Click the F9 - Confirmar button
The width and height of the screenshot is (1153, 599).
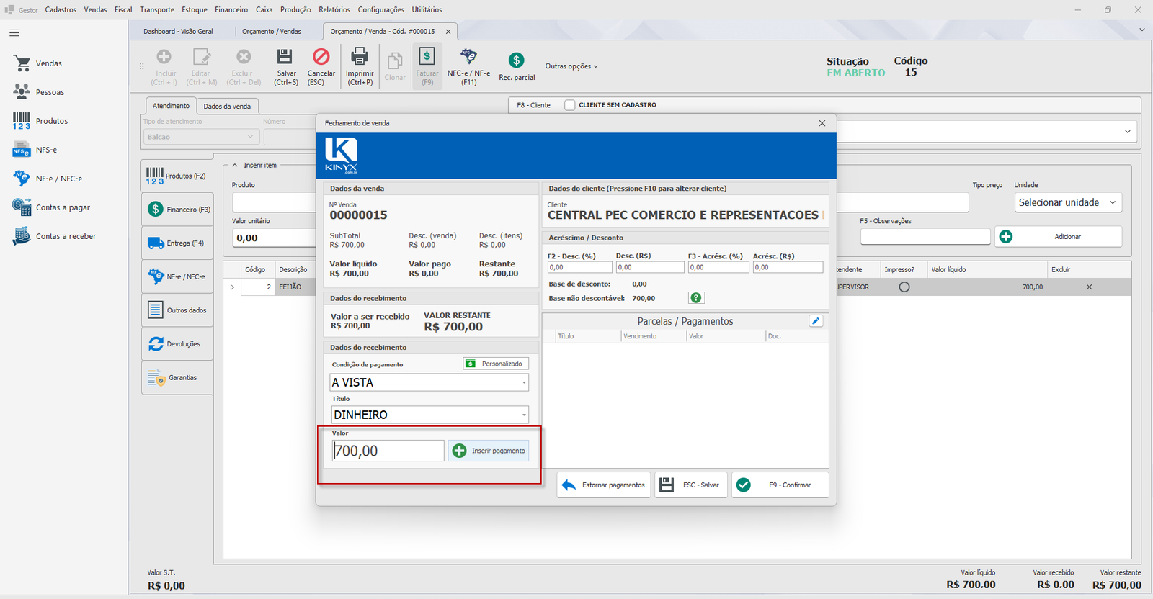[x=780, y=485]
